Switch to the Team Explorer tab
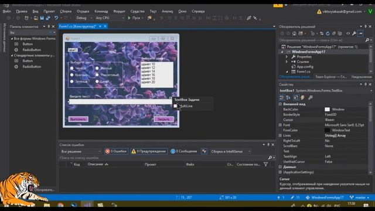This screenshot has width=375, height=211. click(330, 77)
